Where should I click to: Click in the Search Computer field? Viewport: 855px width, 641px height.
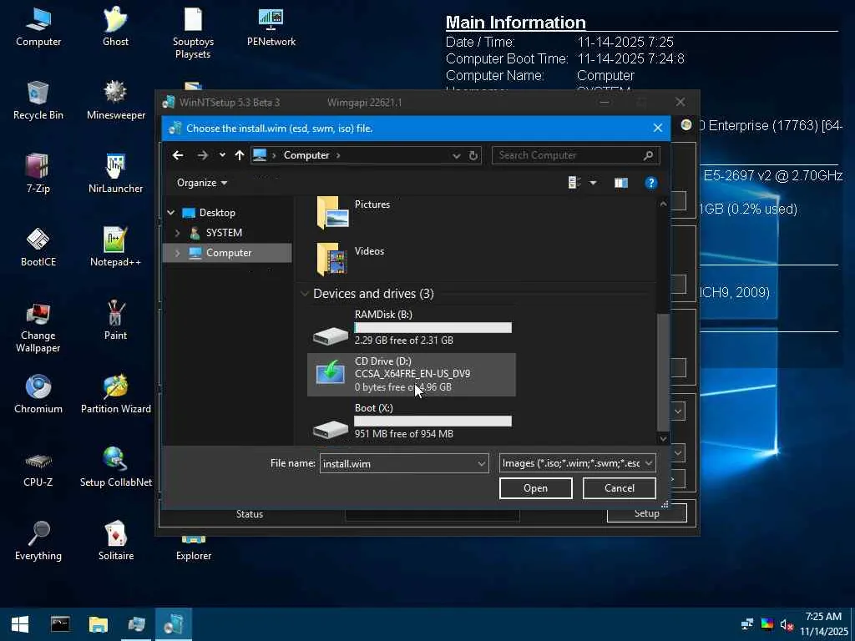click(x=568, y=155)
